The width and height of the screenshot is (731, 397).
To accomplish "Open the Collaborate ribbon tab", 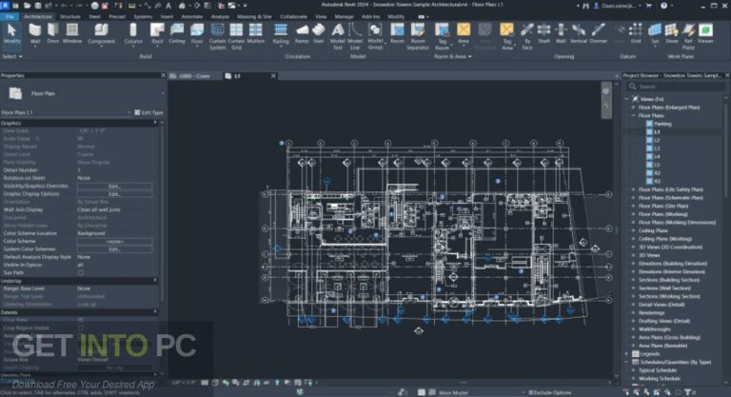I will point(294,16).
